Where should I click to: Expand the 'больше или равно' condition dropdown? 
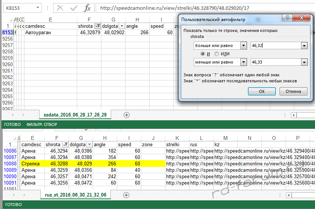click(x=243, y=45)
